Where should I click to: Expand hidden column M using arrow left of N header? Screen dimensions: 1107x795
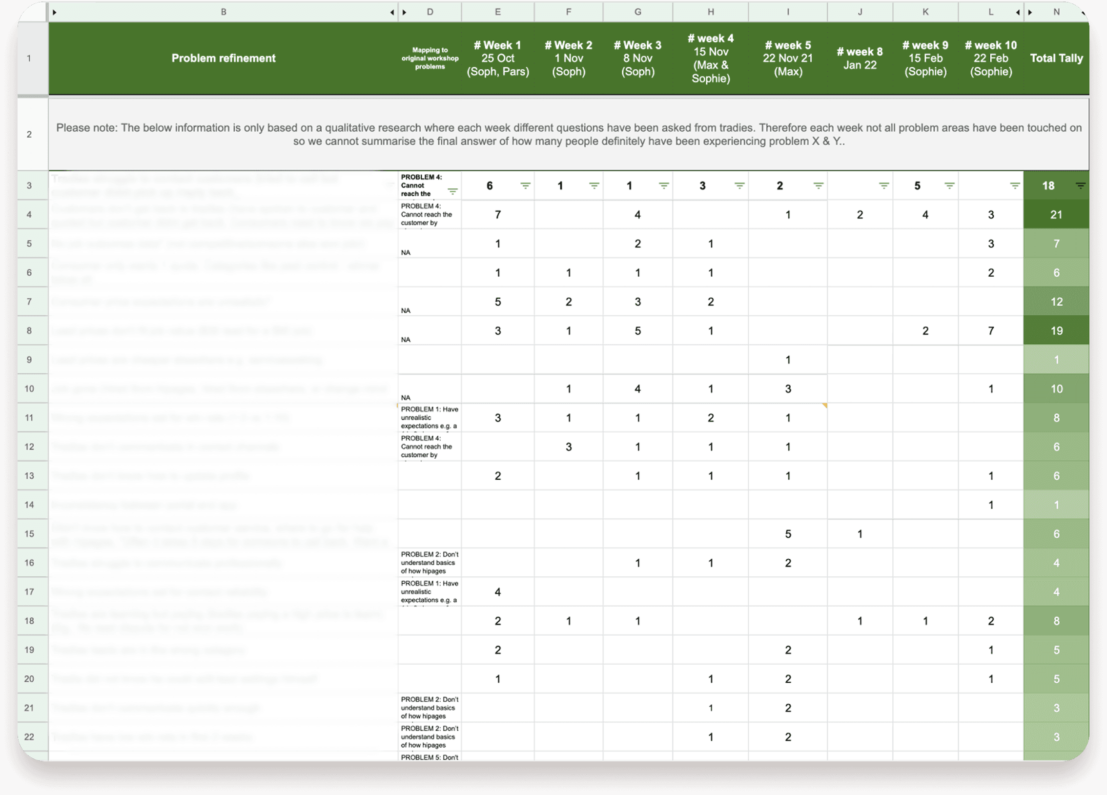tap(1030, 12)
